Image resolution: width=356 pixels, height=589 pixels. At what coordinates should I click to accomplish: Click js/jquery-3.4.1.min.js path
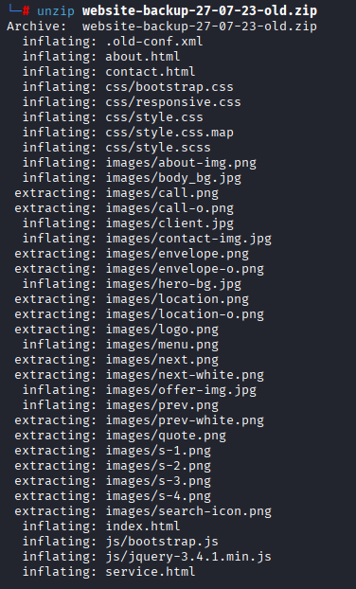click(188, 556)
